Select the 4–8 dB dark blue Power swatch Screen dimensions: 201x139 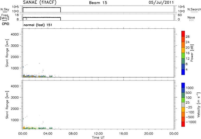(183, 66)
